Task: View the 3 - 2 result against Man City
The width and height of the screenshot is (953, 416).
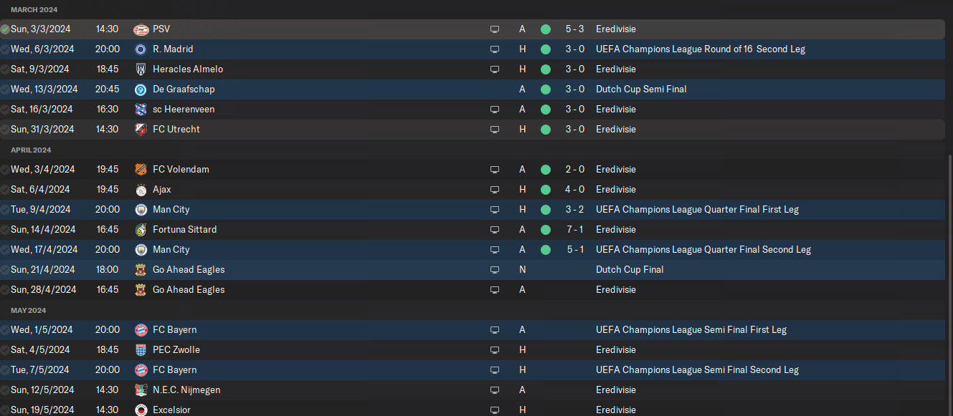Action: click(x=574, y=210)
